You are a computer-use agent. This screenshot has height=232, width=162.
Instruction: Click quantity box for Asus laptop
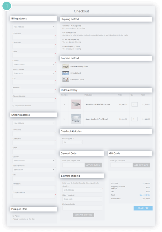(135, 104)
